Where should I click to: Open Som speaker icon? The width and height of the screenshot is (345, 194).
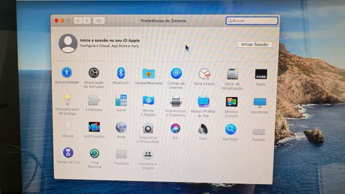(x=203, y=129)
